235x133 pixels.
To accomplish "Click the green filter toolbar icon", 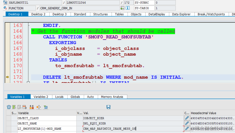I will click(46, 107).
